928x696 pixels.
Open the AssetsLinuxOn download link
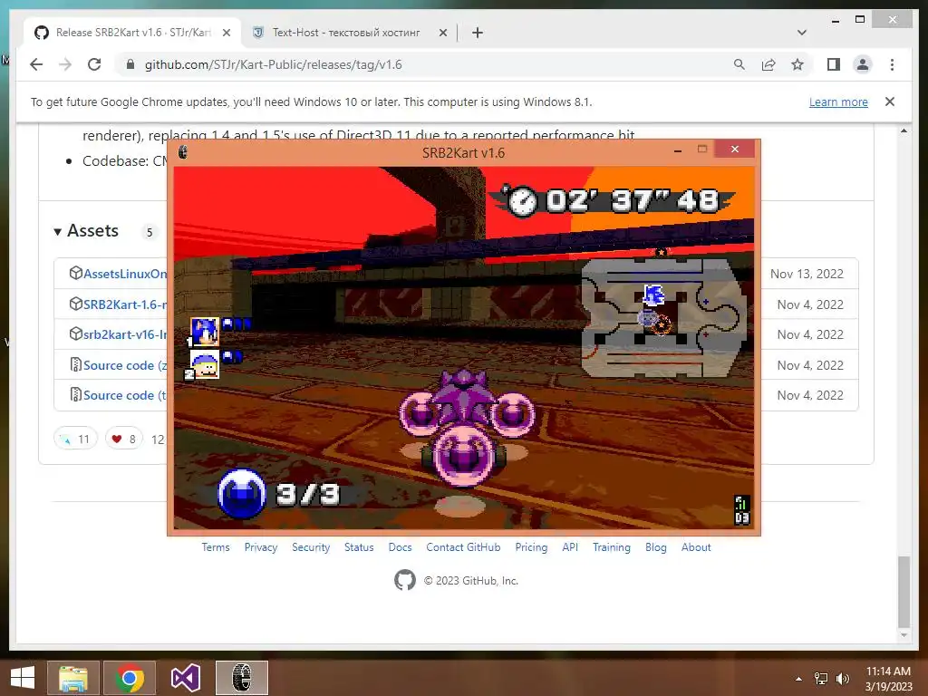(x=125, y=274)
